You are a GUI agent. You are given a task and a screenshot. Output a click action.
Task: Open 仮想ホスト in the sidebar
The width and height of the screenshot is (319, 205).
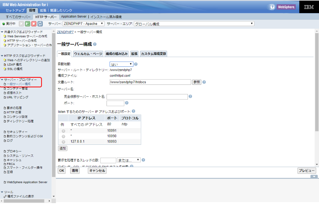(x=14, y=93)
